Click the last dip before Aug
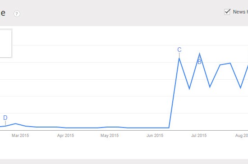Viewport: 248px width, 164px height. coord(241,88)
